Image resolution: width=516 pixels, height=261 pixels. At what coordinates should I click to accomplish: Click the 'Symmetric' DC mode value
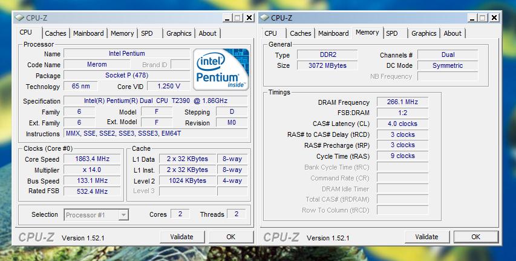(448, 65)
